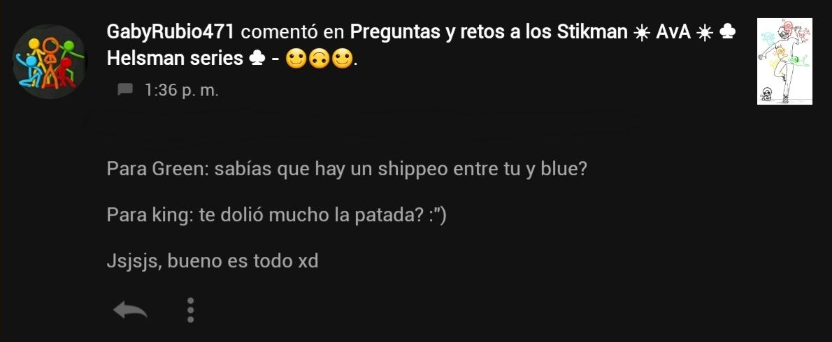Tap the reply arrow icon
Viewport: 832px width, 342px height.
coord(130,310)
